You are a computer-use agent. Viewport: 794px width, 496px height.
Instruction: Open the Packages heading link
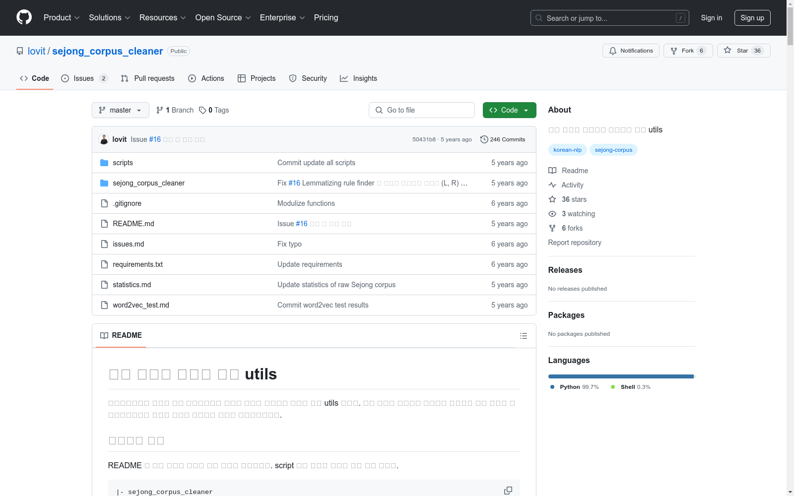coord(566,315)
